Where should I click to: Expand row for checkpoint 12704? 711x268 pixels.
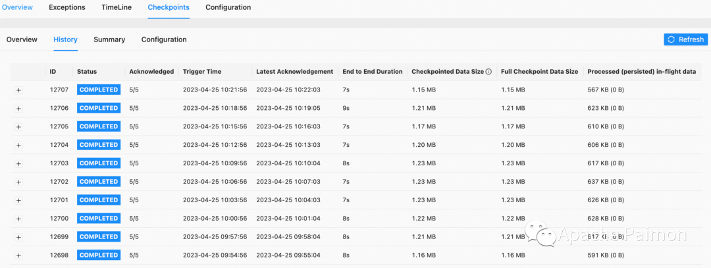pos(18,145)
